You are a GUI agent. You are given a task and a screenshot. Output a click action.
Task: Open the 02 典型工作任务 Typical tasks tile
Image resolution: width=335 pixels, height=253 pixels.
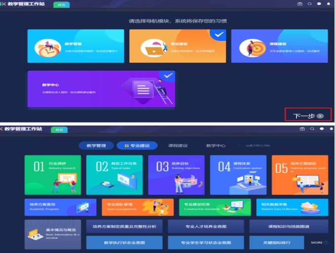click(114, 175)
